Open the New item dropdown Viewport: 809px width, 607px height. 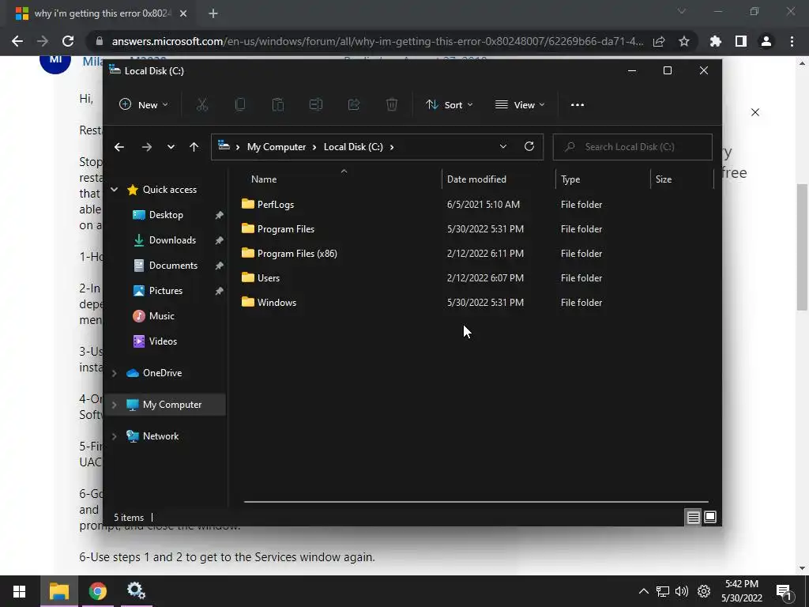[x=144, y=105]
